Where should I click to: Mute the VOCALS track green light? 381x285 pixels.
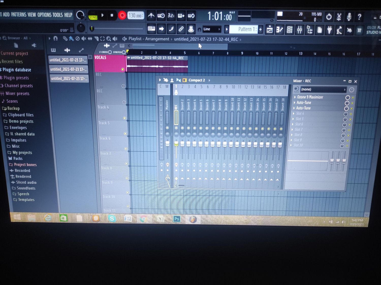click(x=123, y=69)
